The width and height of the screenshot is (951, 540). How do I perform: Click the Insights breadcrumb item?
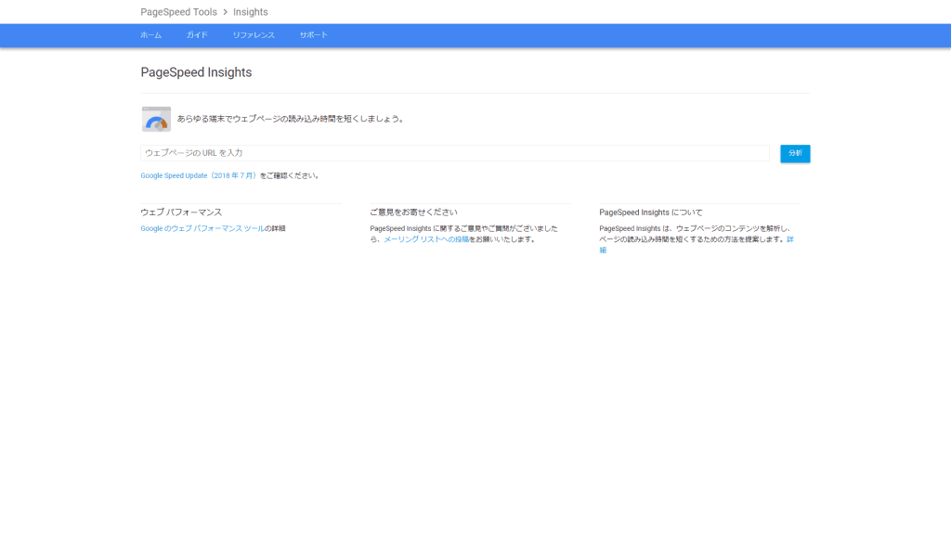coord(251,12)
